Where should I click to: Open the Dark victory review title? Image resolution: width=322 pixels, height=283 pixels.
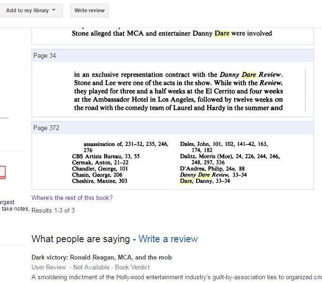pos(101,257)
